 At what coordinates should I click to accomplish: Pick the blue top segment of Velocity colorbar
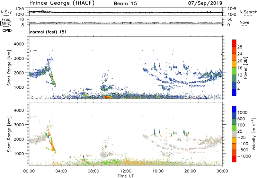click(x=234, y=109)
